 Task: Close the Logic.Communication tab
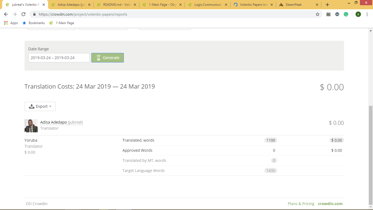[226, 5]
